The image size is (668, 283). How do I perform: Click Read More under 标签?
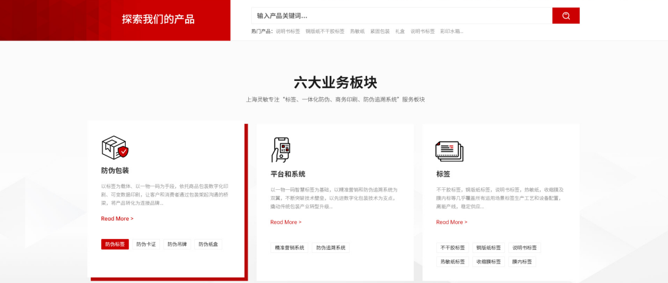coord(452,222)
